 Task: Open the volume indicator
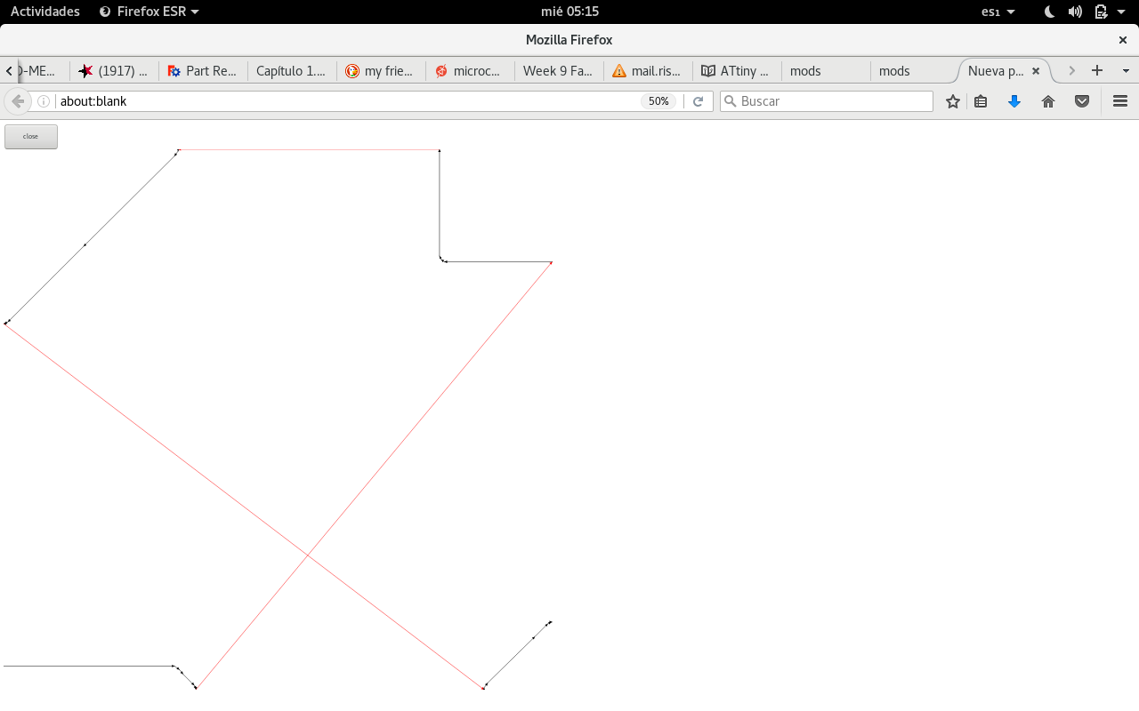[x=1075, y=12]
